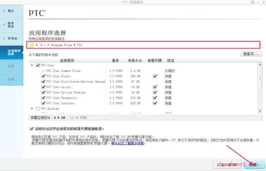
Task: Click the application list scrollbar thumb
Action: point(260,78)
